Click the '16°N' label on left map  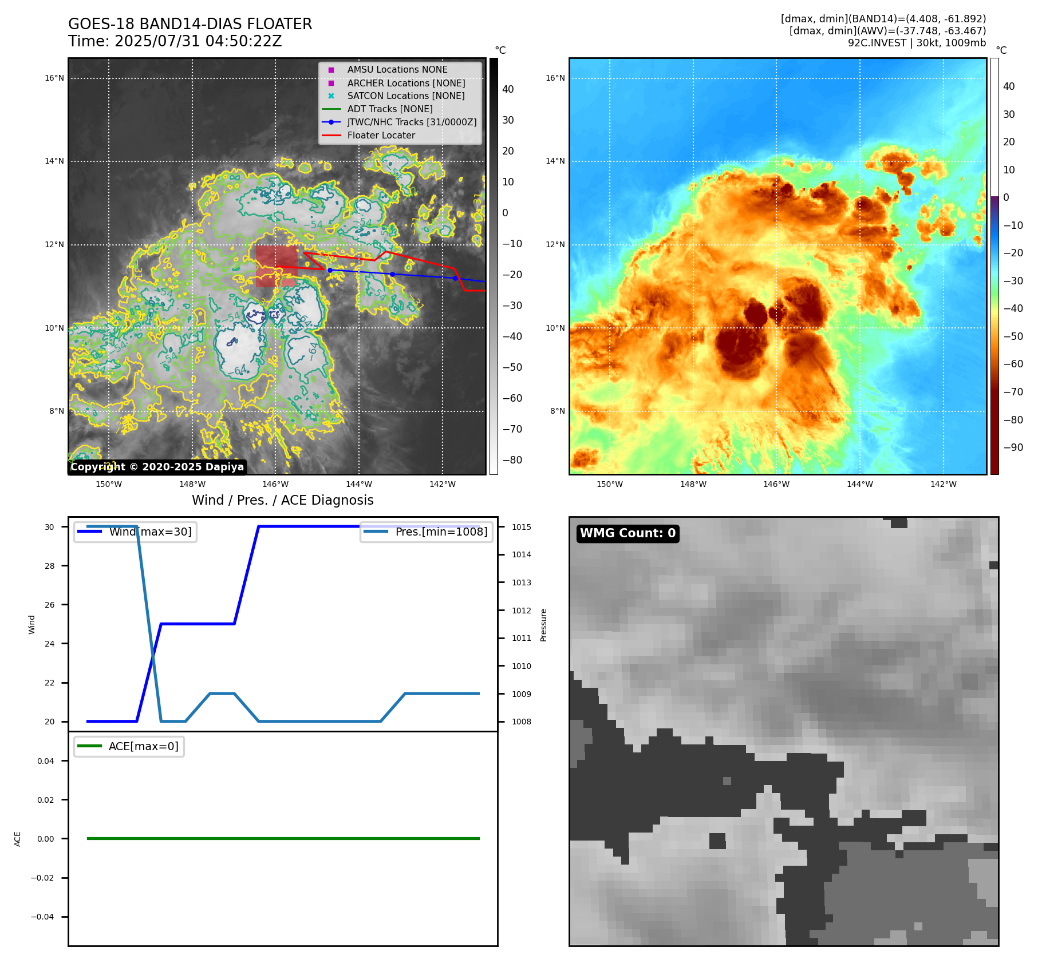tap(54, 78)
